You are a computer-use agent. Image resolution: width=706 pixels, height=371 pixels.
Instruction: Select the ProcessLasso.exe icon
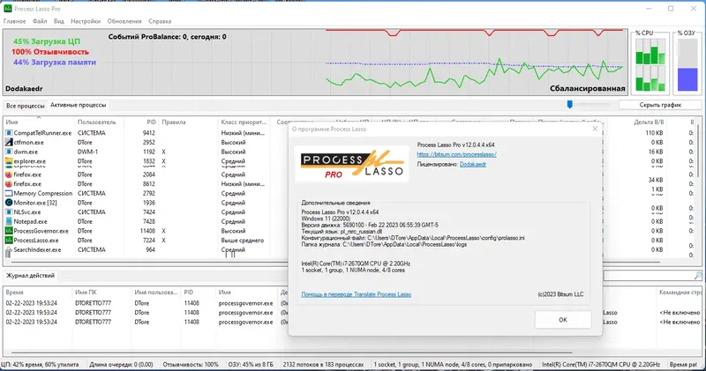[9, 241]
